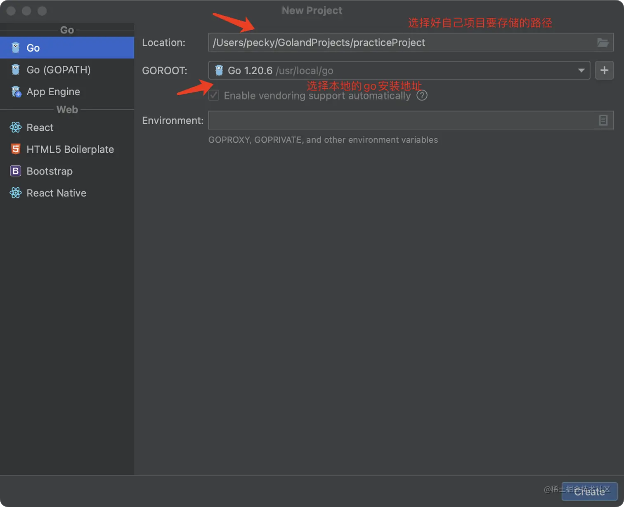Click GOPROXY, GOPRIVATE environment hint text

(323, 140)
